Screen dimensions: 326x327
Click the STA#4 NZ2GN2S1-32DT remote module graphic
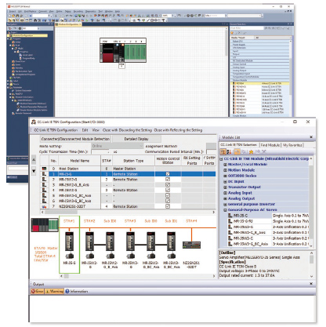[191, 245]
